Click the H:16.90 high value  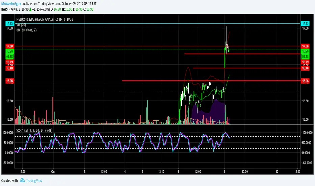pos(67,9)
